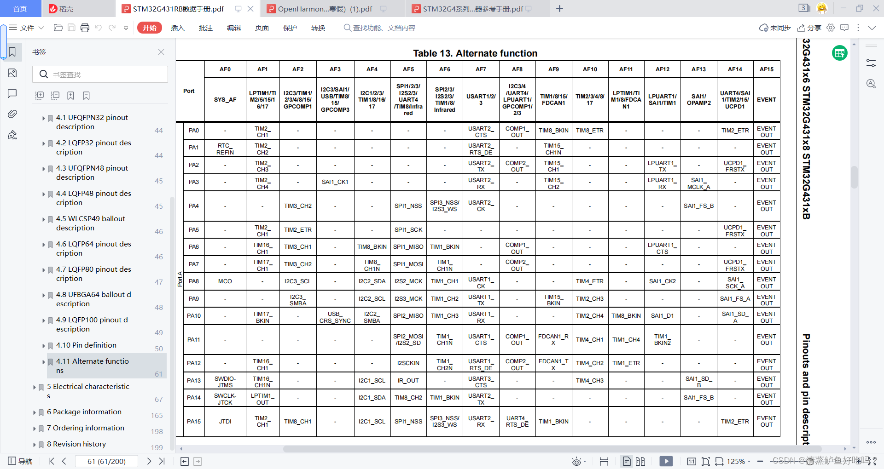
Task: Open the 稻壳 tab
Action: 78,9
